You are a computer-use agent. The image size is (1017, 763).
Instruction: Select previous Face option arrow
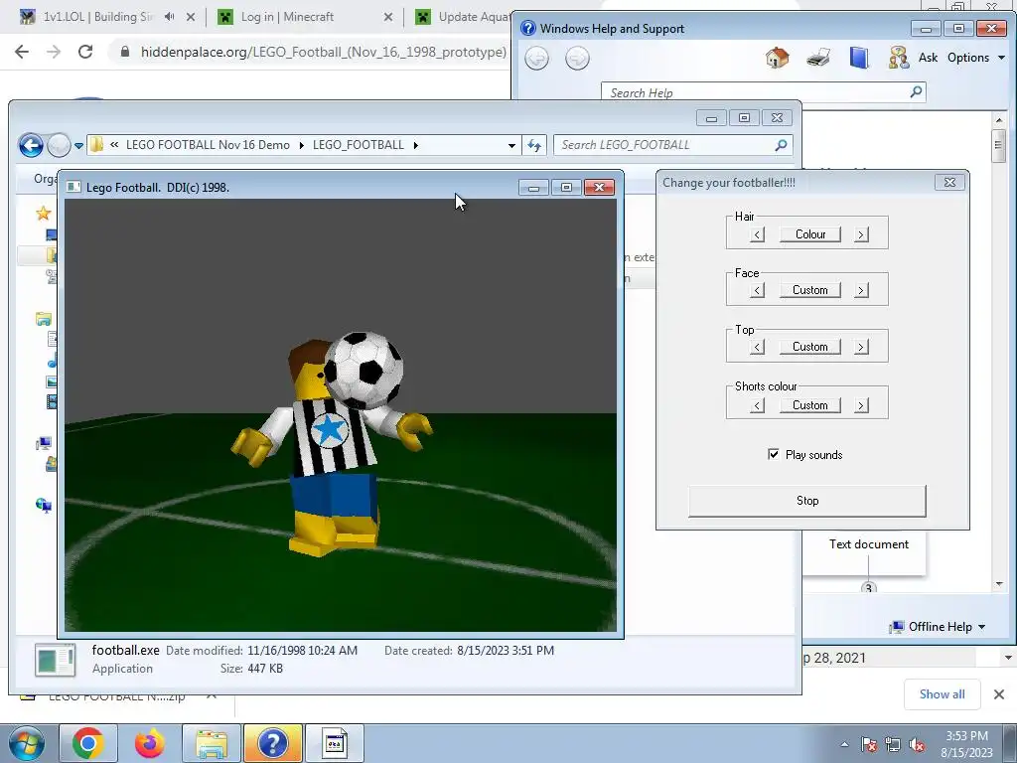click(757, 290)
